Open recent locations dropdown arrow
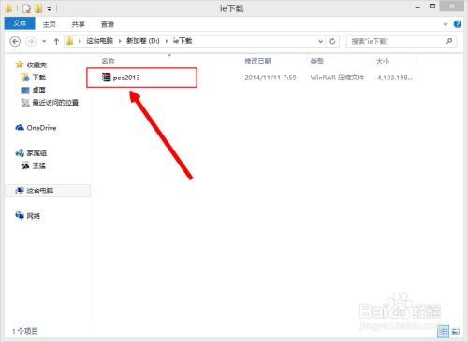This screenshot has height=342, width=468. pos(44,41)
